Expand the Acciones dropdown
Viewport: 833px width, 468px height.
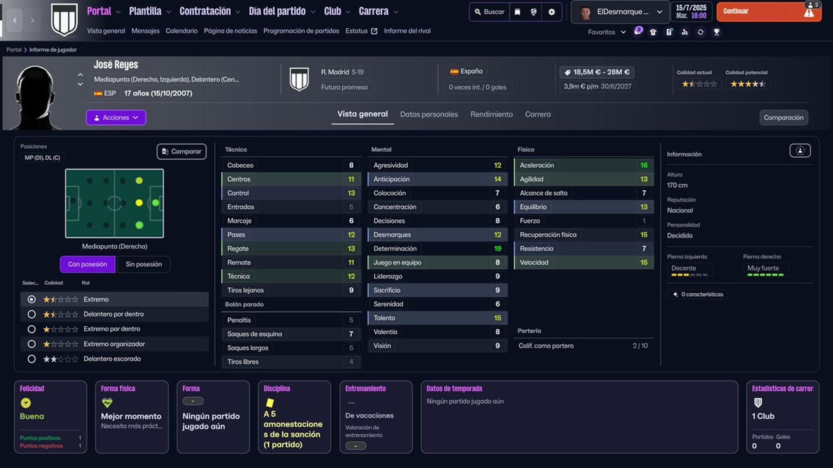tap(116, 117)
